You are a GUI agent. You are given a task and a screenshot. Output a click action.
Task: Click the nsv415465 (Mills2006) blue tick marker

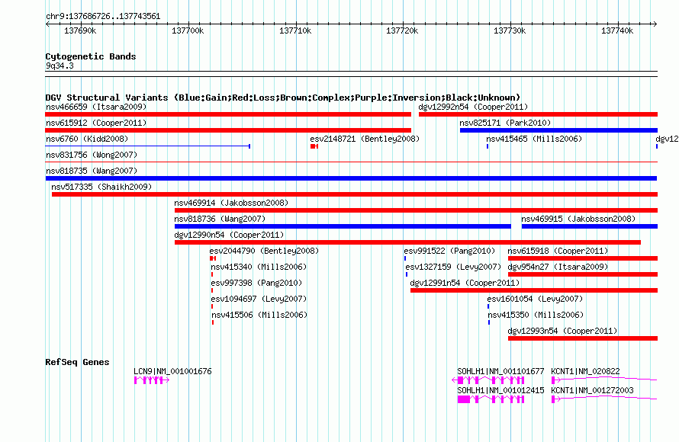tap(488, 146)
